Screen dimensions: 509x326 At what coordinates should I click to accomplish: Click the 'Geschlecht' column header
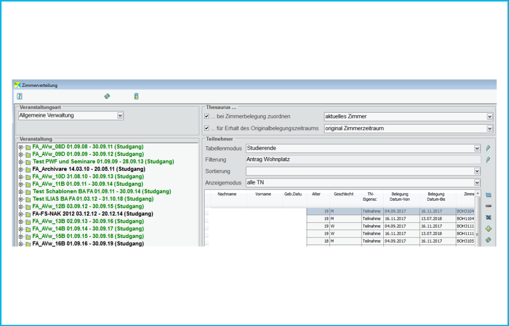tap(344, 195)
